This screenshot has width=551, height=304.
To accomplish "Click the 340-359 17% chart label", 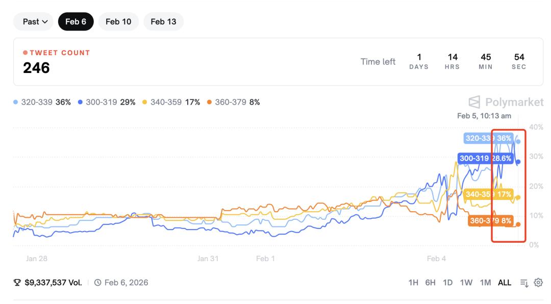I will click(488, 194).
